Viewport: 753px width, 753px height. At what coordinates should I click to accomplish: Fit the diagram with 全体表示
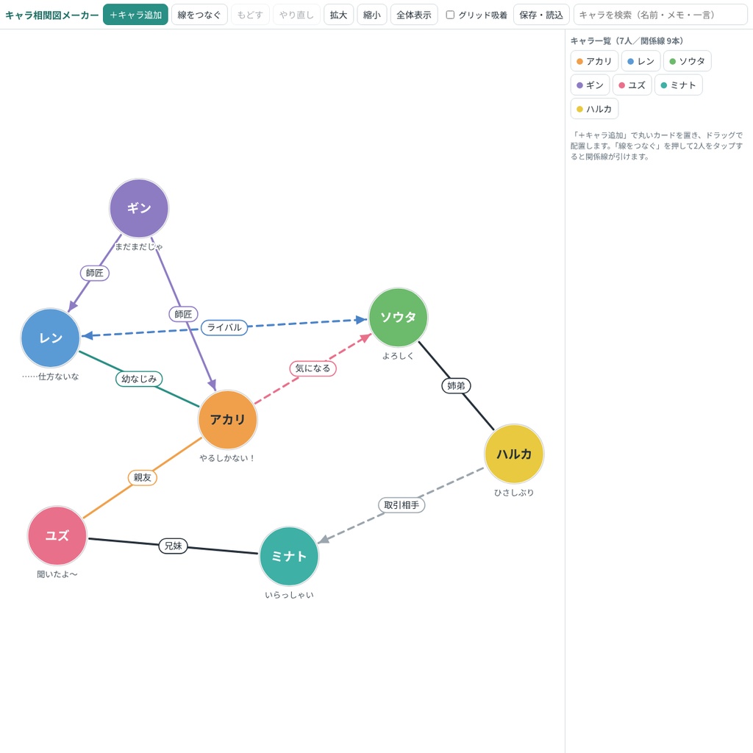414,15
